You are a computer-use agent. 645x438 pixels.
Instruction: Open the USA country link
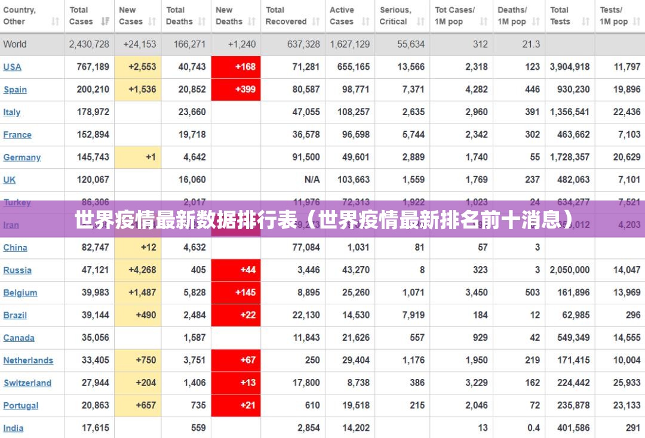(13, 67)
